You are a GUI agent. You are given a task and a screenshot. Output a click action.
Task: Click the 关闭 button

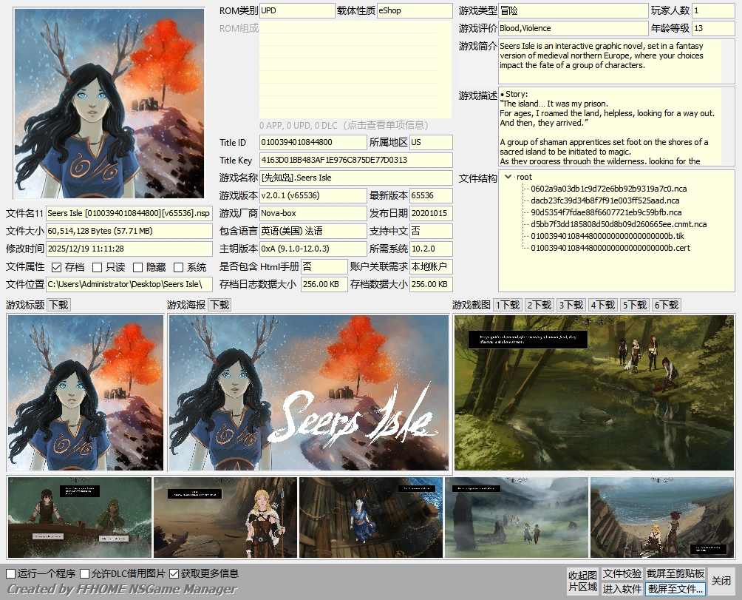721,581
